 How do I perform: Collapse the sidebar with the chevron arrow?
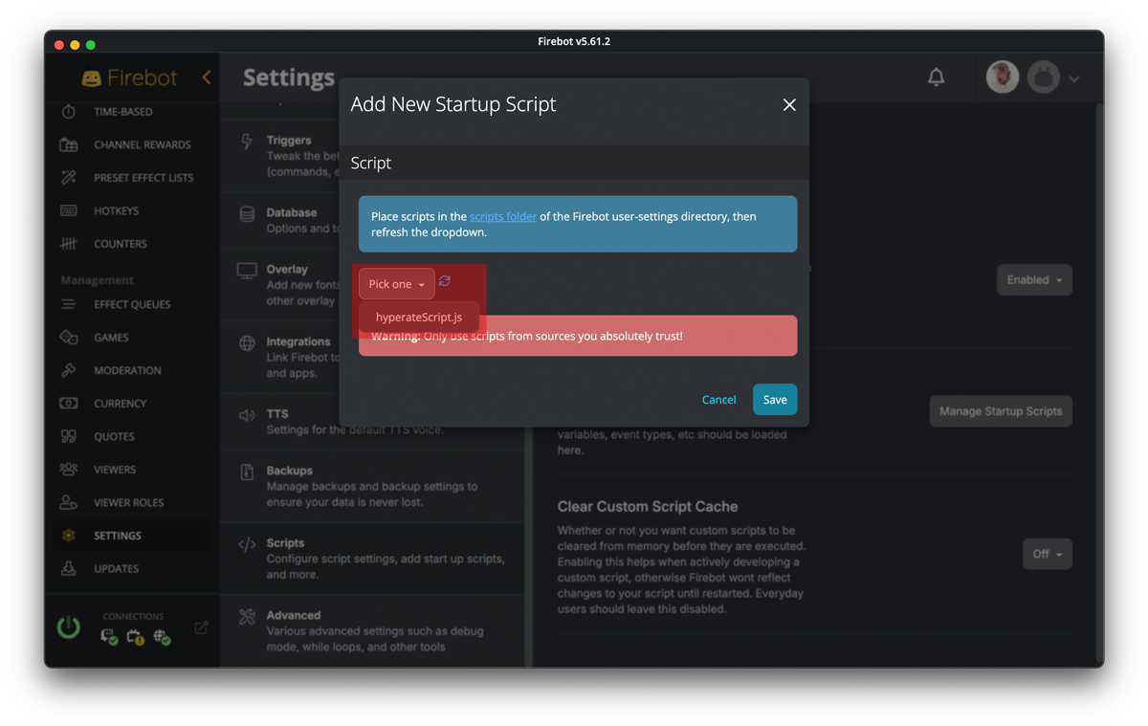(209, 77)
